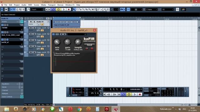The image size is (200, 112).
Task: Adjust the keFIR length knob
Action: [78, 42]
